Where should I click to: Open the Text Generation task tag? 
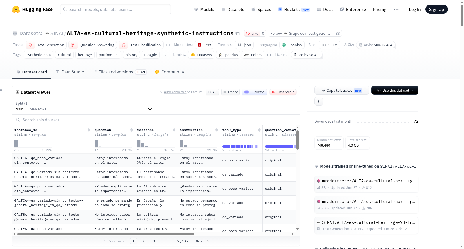pos(46,45)
